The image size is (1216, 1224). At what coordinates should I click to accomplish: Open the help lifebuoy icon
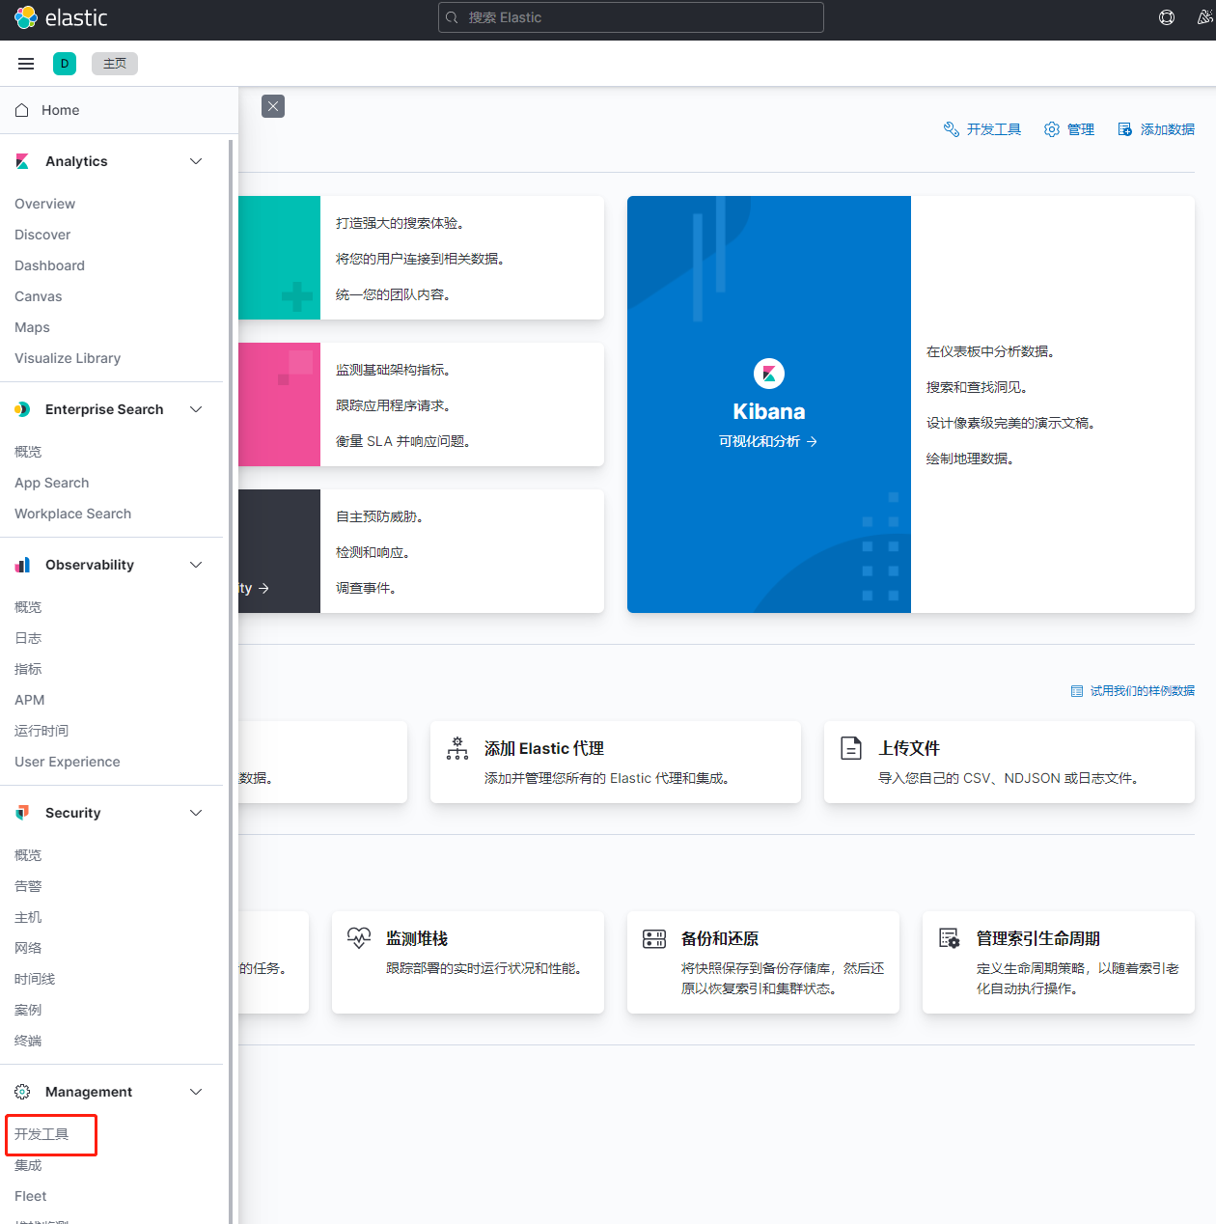[1166, 17]
